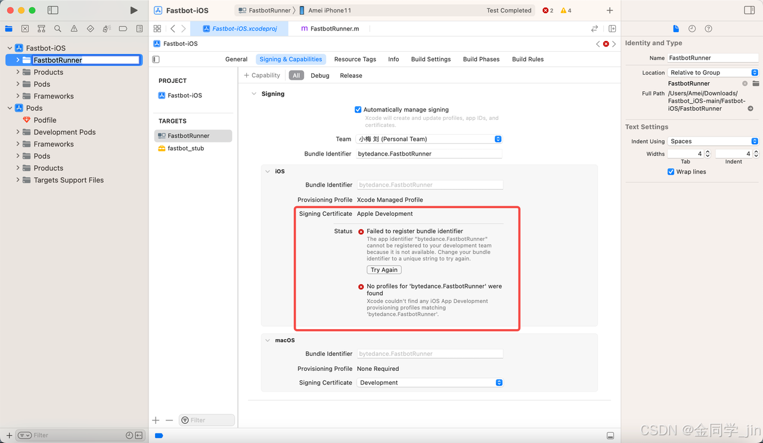Click the plus button below targets list

point(156,420)
